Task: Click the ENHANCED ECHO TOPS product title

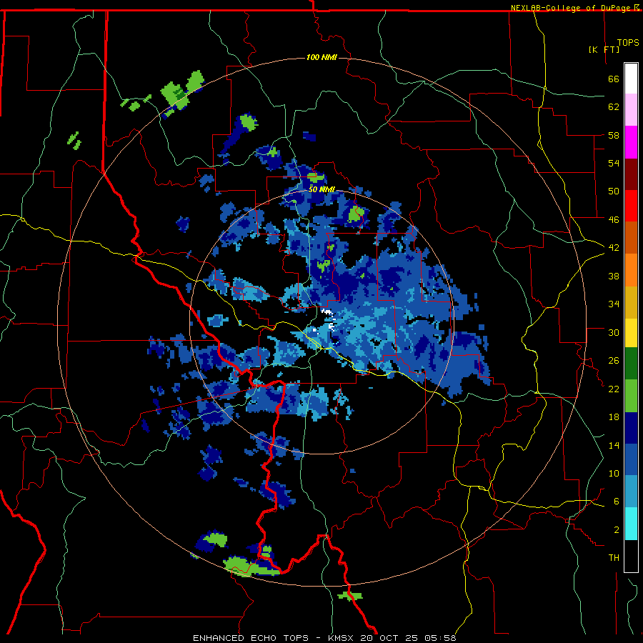Action: tap(251, 638)
